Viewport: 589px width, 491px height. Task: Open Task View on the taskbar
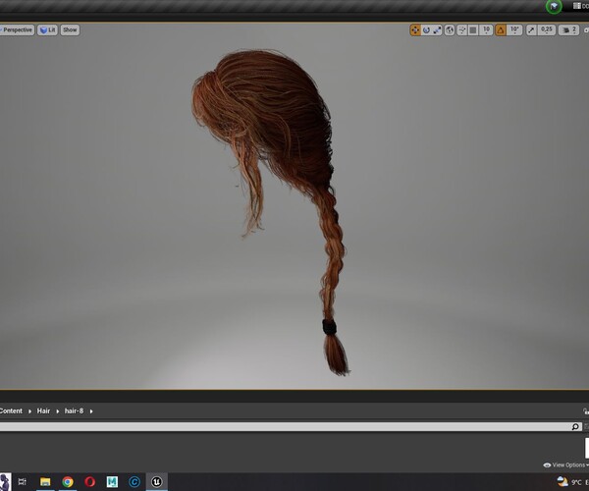pos(23,481)
